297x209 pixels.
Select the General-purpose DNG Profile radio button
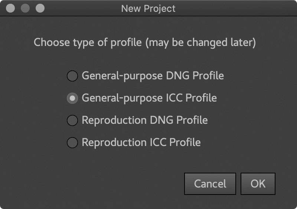click(x=72, y=76)
